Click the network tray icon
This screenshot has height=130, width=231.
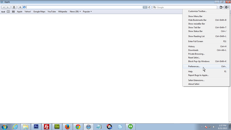click(210, 127)
